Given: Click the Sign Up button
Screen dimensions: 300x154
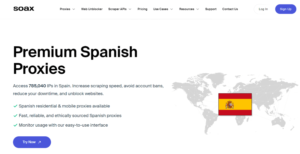Looking at the screenshot, I should point(286,9).
